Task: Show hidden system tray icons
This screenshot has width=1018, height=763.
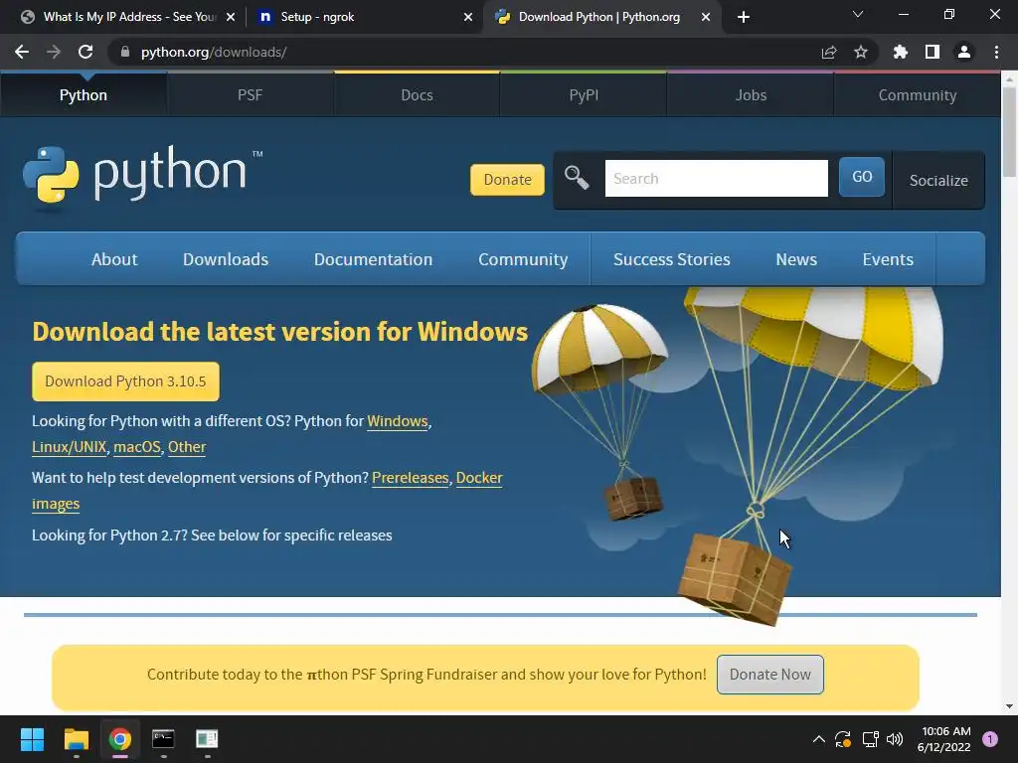Action: click(819, 739)
